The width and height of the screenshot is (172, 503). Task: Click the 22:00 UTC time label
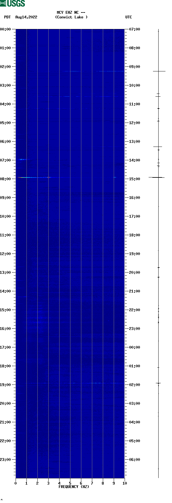pos(135,310)
